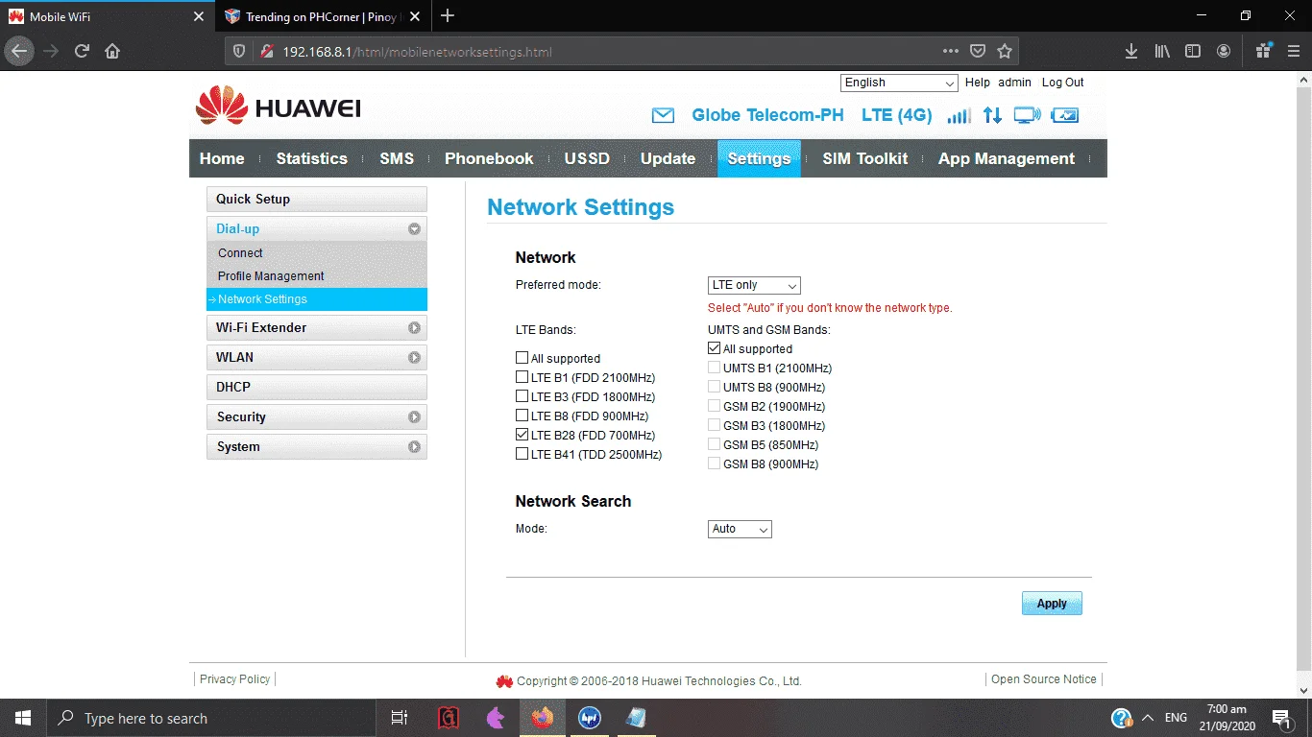Open the Help link
This screenshot has height=737, width=1312.
978,83
